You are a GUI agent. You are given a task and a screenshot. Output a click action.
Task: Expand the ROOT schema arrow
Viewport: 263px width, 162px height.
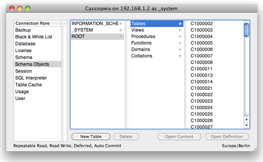tap(121, 37)
